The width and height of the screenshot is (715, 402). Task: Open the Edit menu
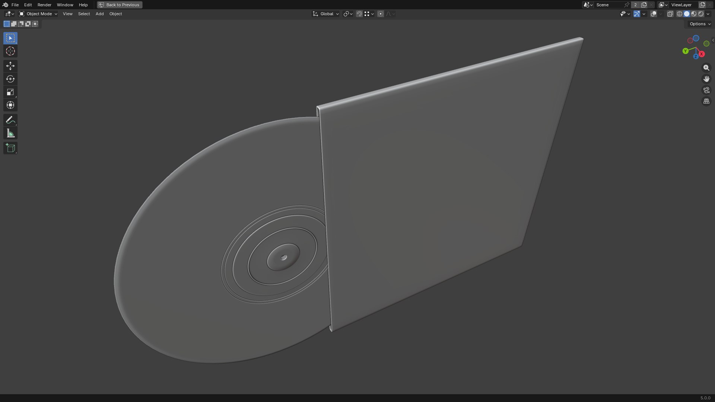28,5
